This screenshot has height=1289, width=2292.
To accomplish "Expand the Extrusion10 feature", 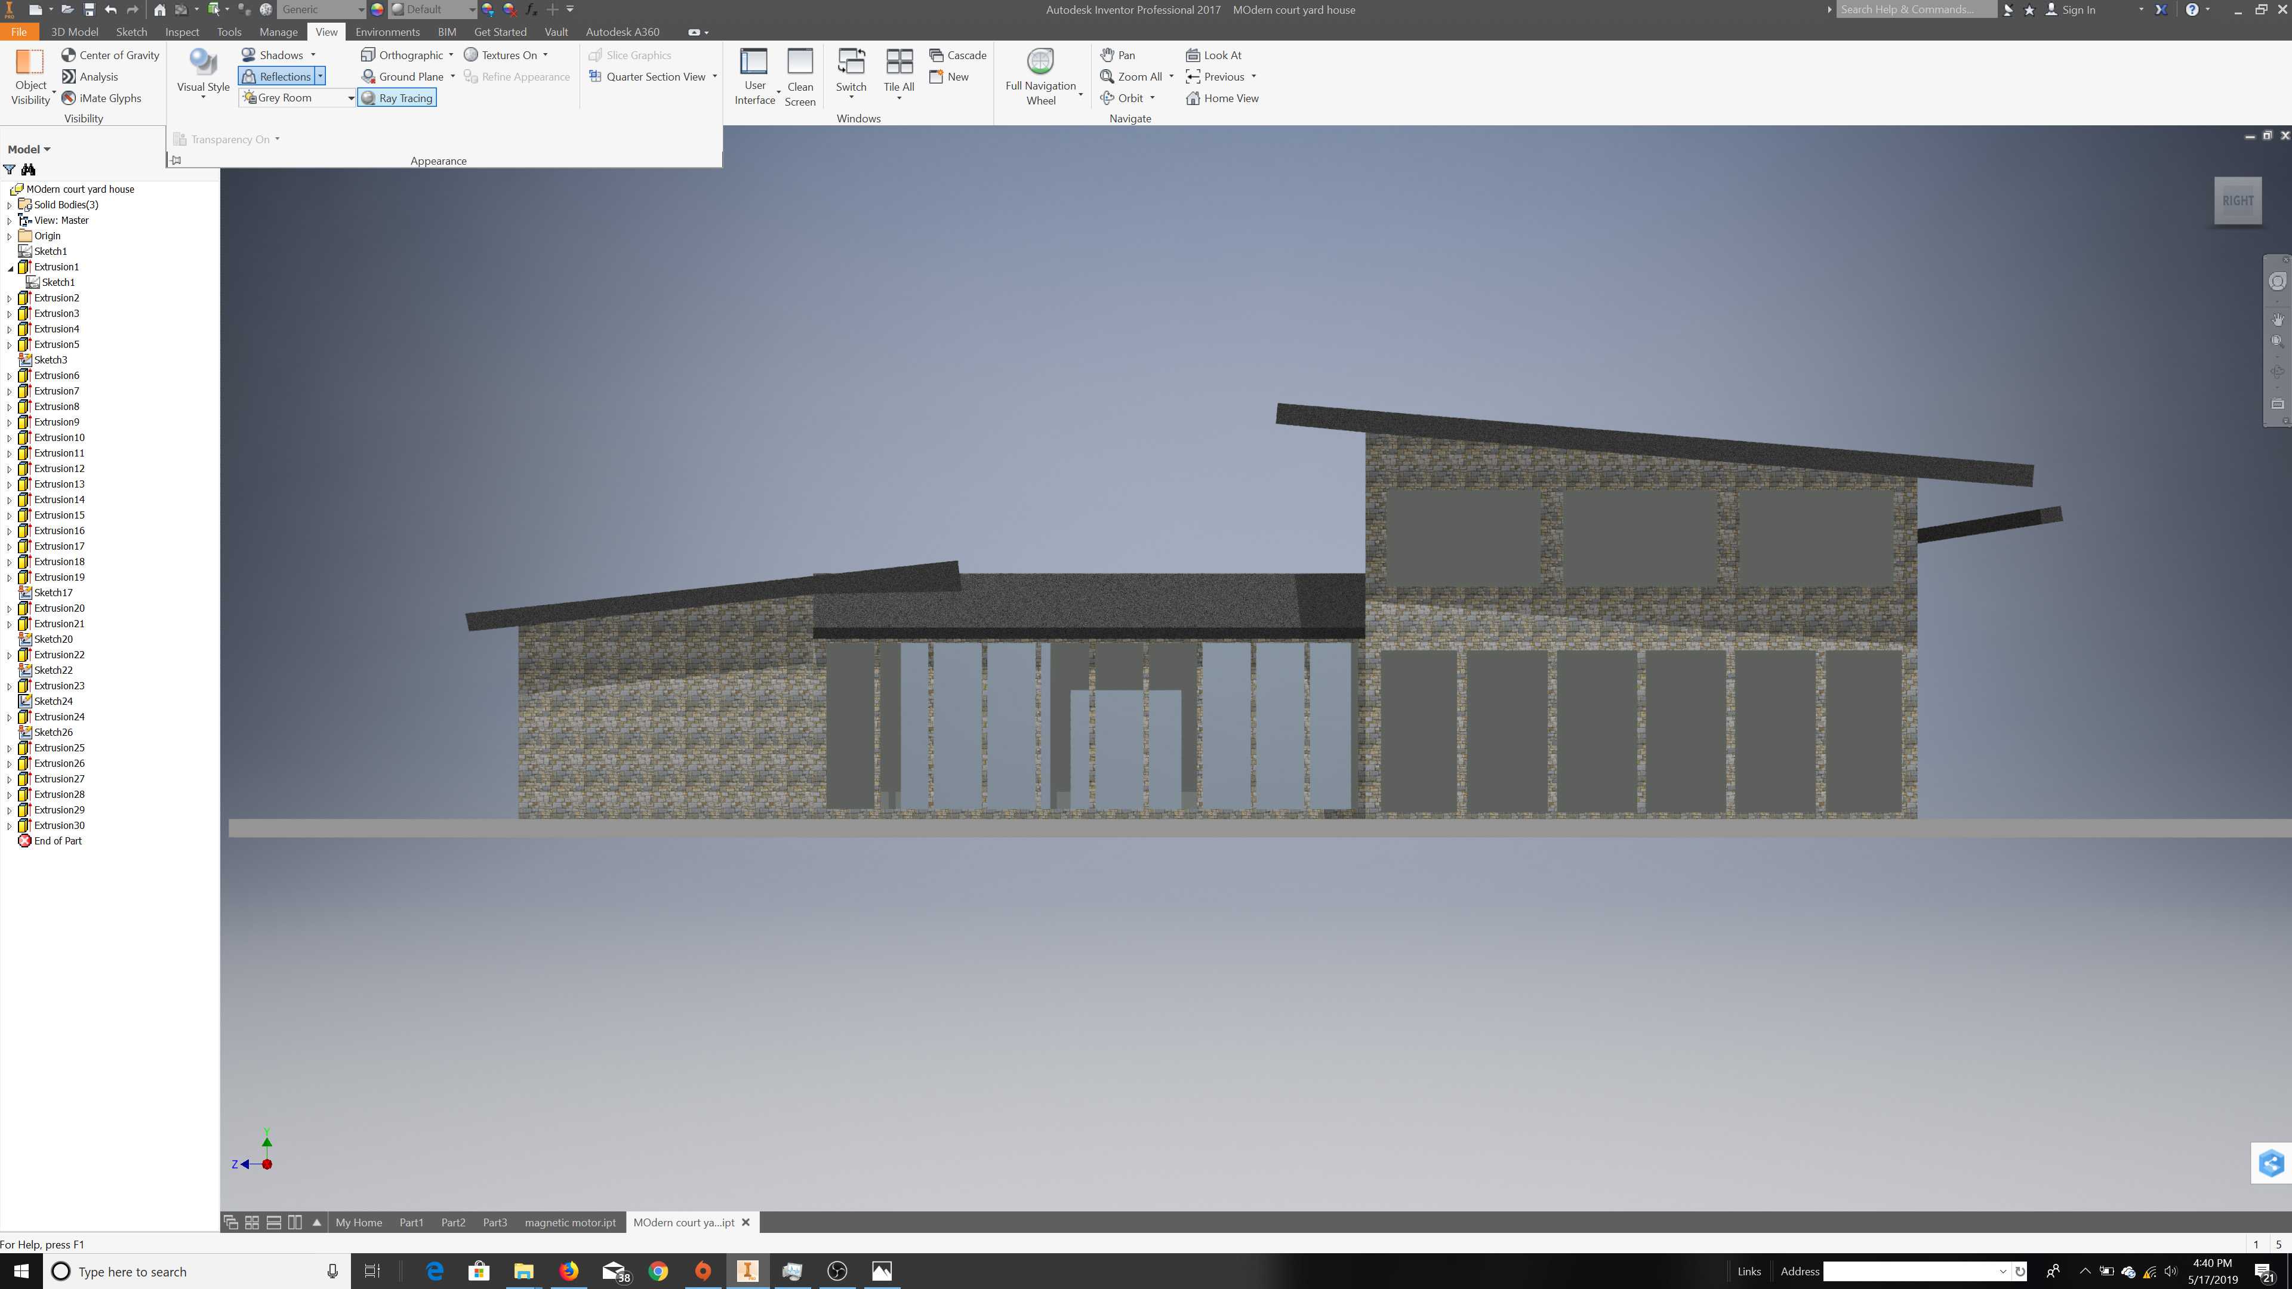I will [10, 439].
